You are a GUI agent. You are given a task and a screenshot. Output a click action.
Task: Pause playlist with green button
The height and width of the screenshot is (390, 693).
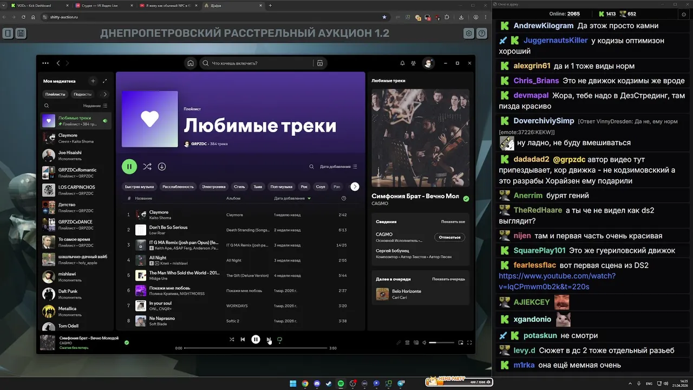(129, 166)
